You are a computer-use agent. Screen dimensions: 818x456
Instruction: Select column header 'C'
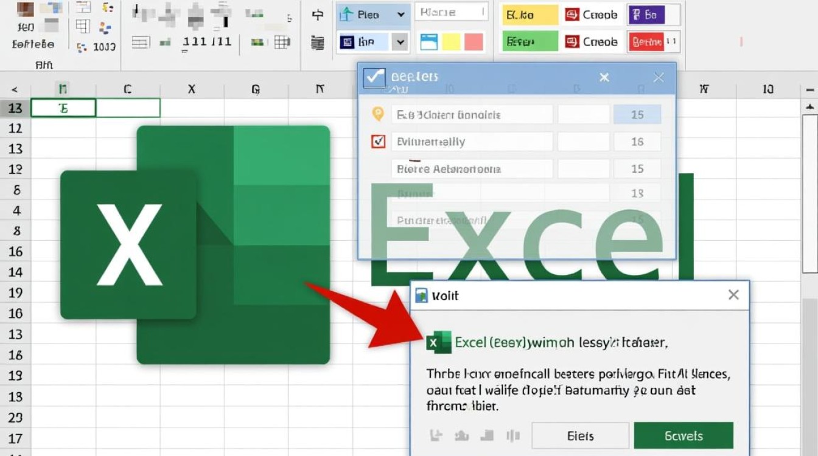point(128,89)
